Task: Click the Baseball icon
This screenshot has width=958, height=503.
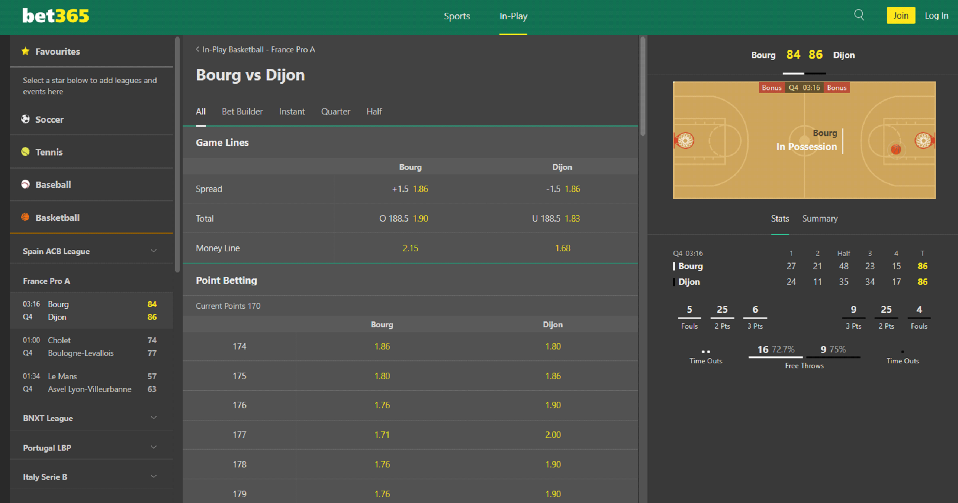Action: tap(25, 184)
